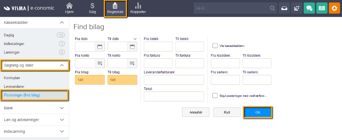Open account list lookup for Til konto

pos(132,63)
